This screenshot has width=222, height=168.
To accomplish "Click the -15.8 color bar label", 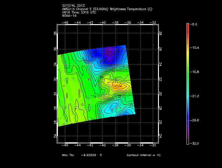I will pos(194,72).
